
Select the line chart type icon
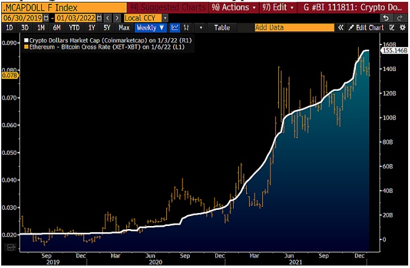click(x=175, y=28)
